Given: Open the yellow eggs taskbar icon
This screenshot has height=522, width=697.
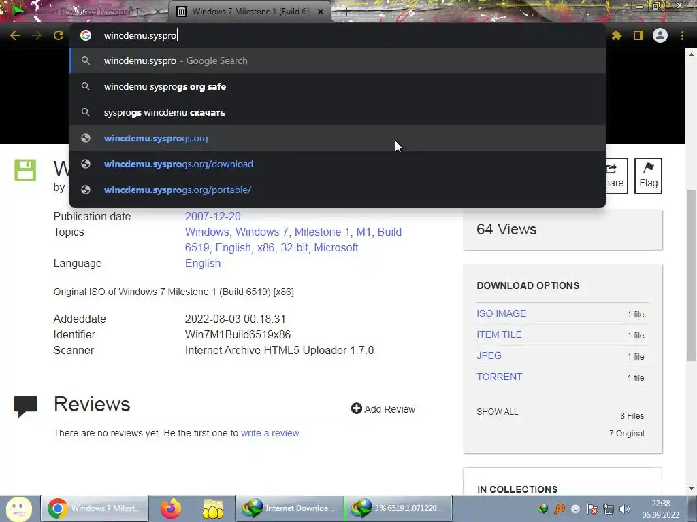Looking at the screenshot, I should [x=213, y=508].
